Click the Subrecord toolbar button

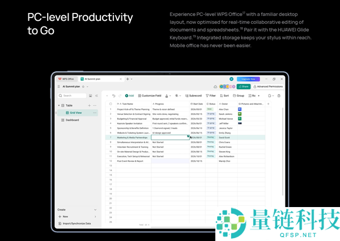click(193, 96)
